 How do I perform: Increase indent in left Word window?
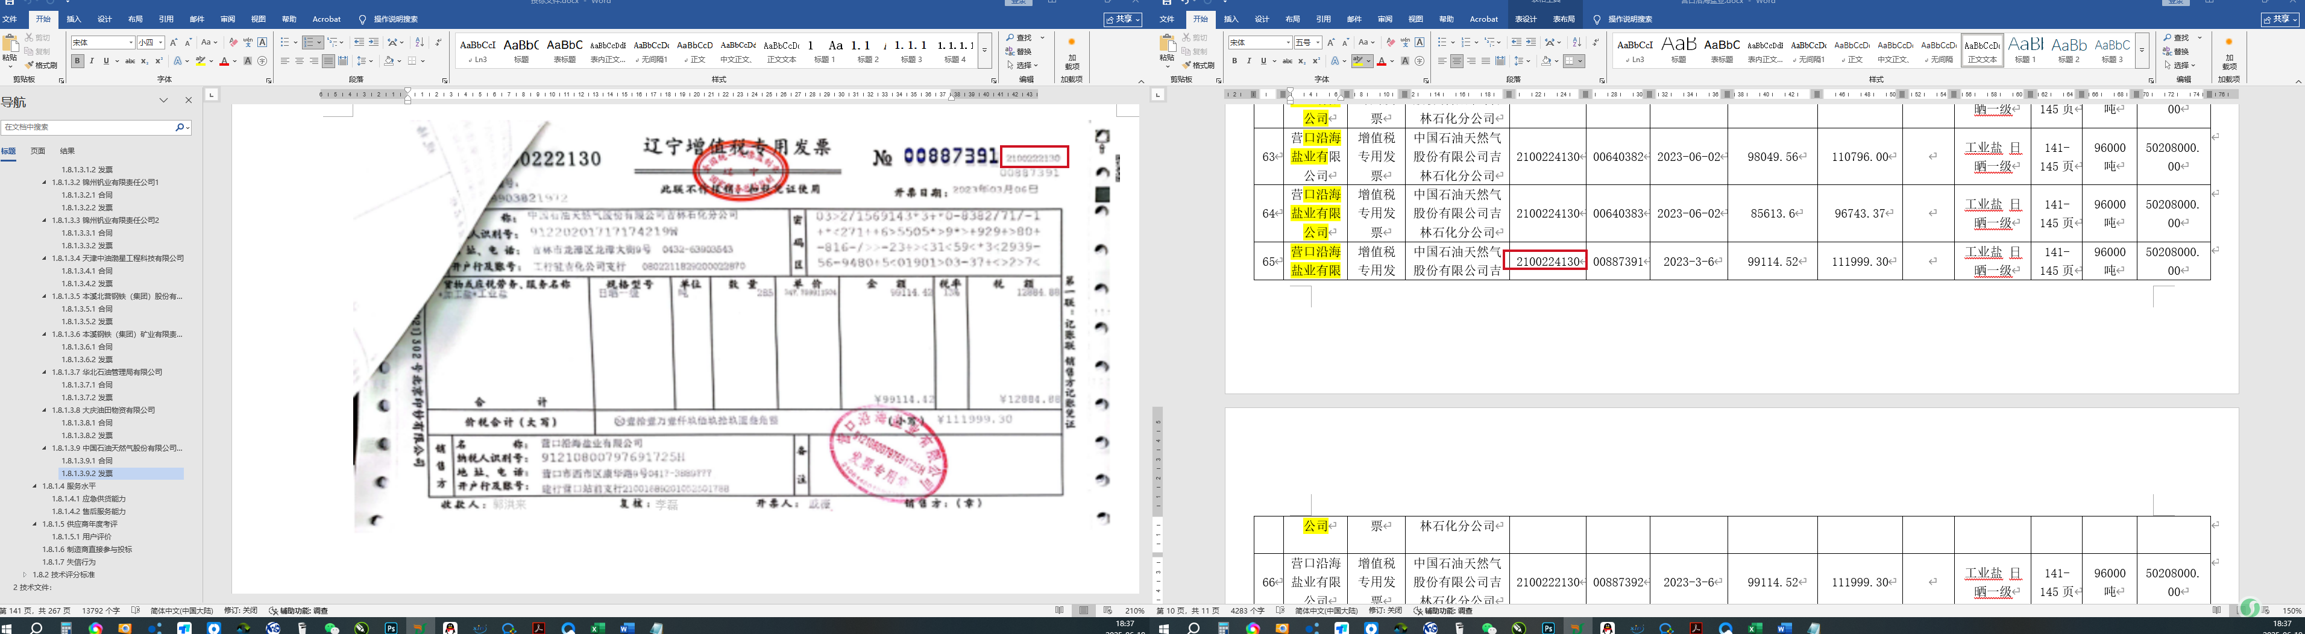373,42
